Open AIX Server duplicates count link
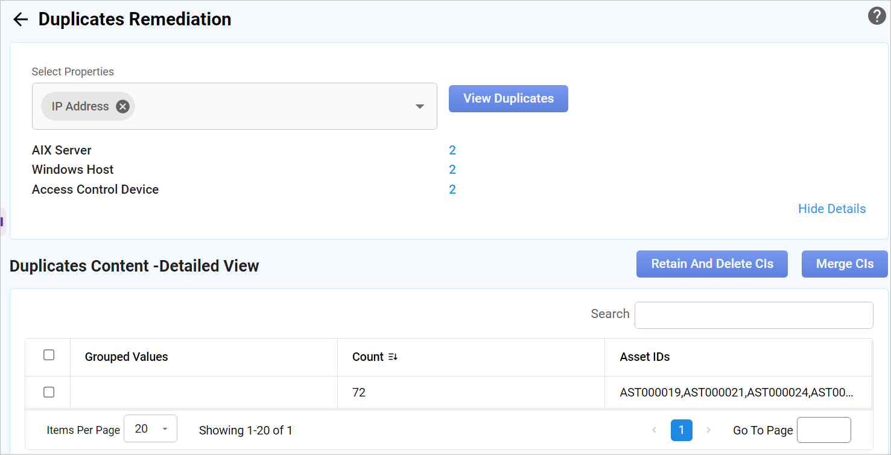The height and width of the screenshot is (455, 891). coord(452,150)
